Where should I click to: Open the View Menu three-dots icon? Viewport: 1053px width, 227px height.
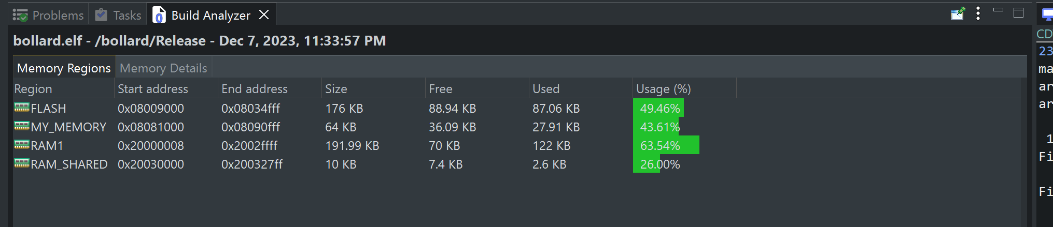pos(978,14)
